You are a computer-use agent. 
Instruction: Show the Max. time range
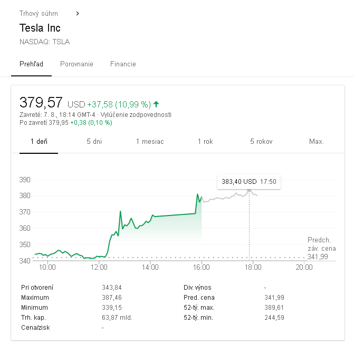click(x=317, y=141)
